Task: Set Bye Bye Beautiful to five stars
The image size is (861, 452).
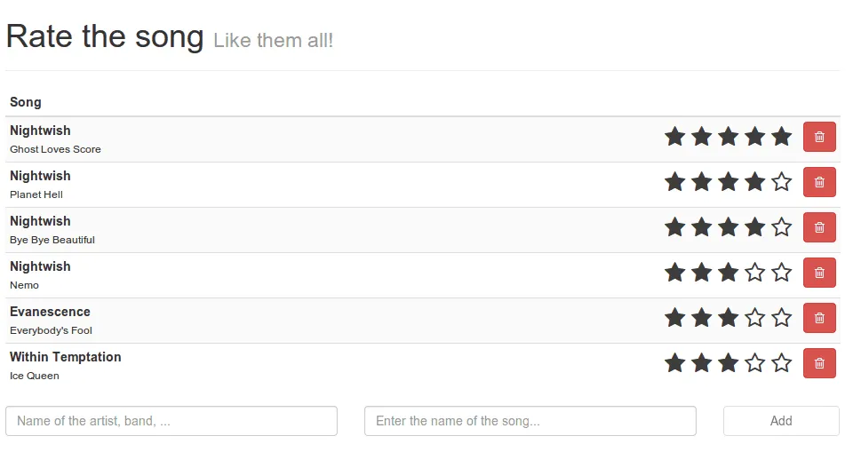Action: point(781,227)
